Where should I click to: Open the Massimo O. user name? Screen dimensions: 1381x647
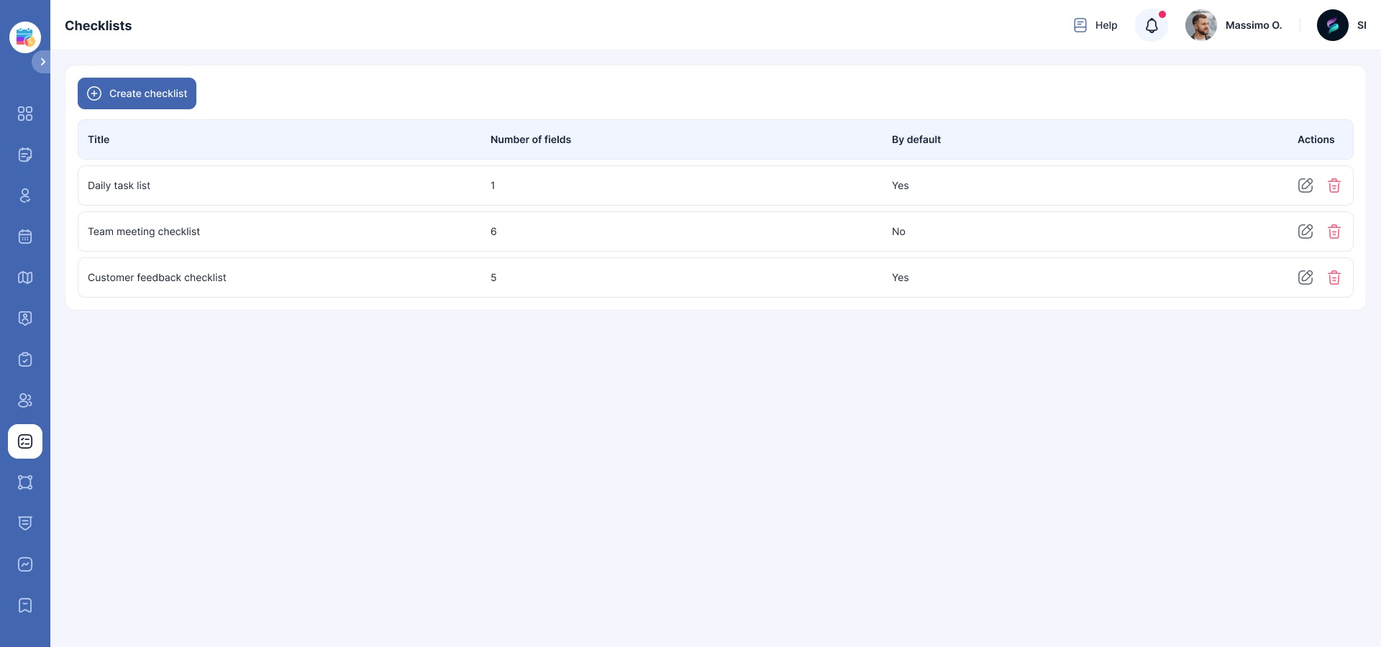coord(1253,25)
